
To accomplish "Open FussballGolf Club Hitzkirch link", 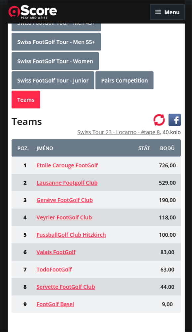I will pyautogui.click(x=71, y=235).
